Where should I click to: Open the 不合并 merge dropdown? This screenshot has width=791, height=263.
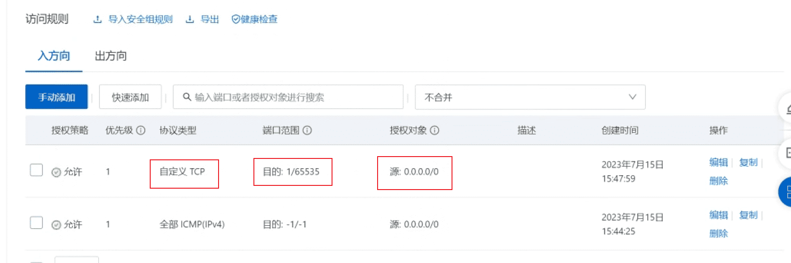tap(530, 97)
